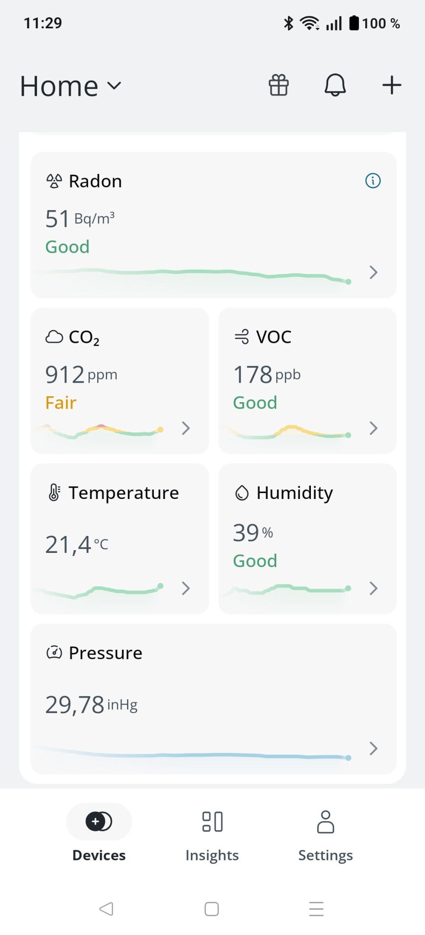This screenshot has height=935, width=425.
Task: Open notifications bell
Action: [335, 85]
